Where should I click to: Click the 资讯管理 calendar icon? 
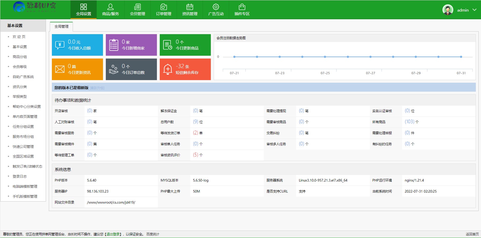click(x=190, y=7)
